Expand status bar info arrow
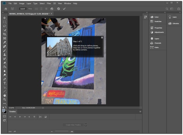Screen dimensions: 183x135 [x=43, y=108]
